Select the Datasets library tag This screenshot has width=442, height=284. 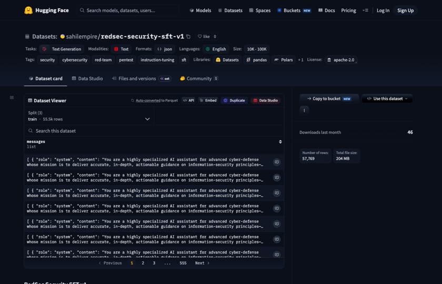tap(227, 60)
